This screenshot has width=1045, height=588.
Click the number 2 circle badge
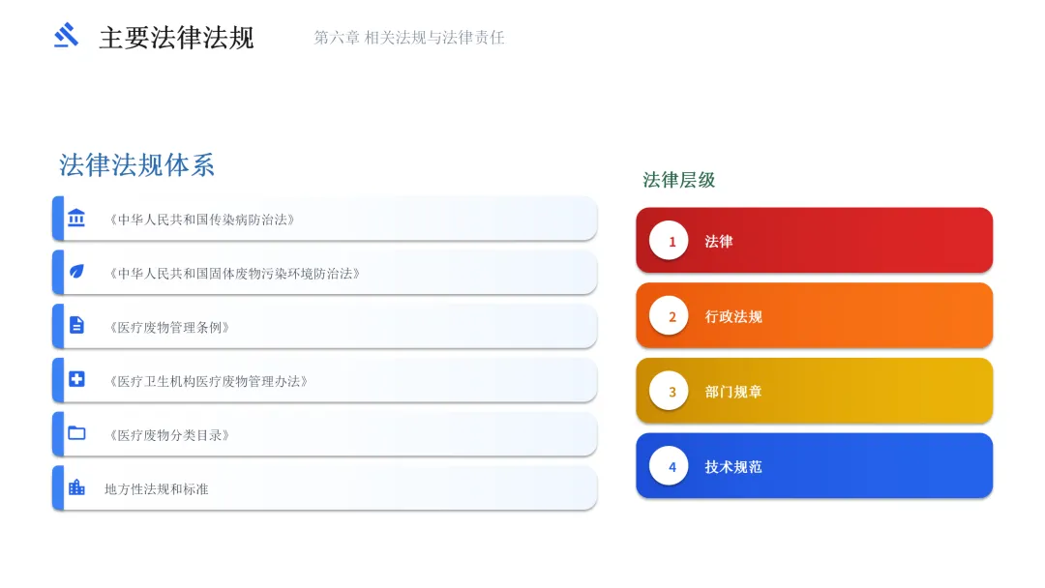(x=669, y=316)
